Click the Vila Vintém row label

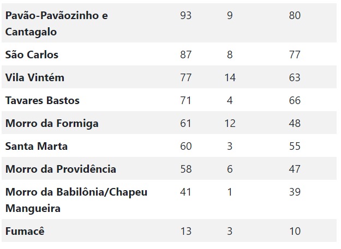(35, 77)
